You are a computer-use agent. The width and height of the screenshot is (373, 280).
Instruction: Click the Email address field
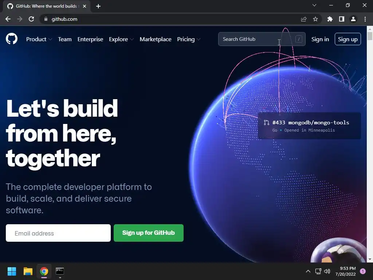point(58,233)
